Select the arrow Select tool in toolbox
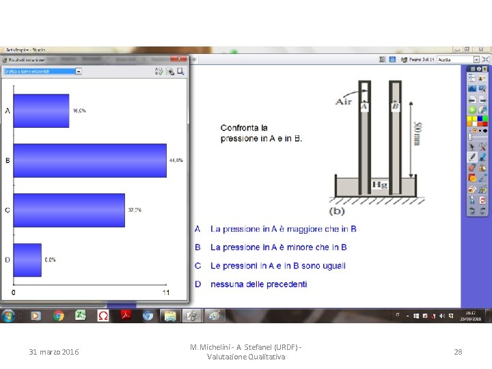Image resolution: width=492 pixels, height=369 pixels. point(472,146)
